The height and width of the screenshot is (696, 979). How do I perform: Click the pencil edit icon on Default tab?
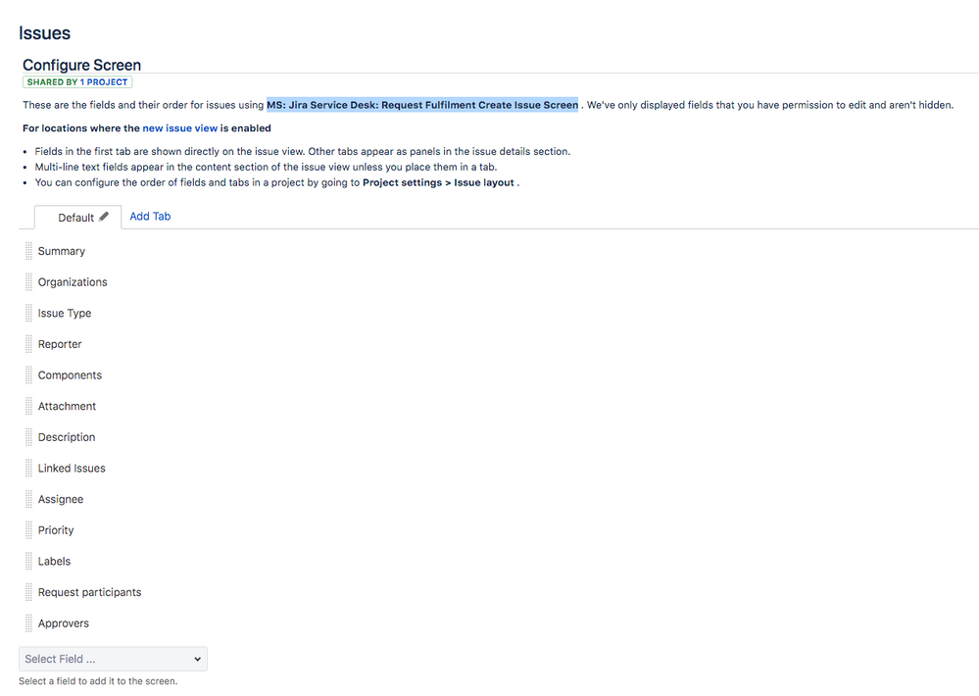(x=104, y=217)
